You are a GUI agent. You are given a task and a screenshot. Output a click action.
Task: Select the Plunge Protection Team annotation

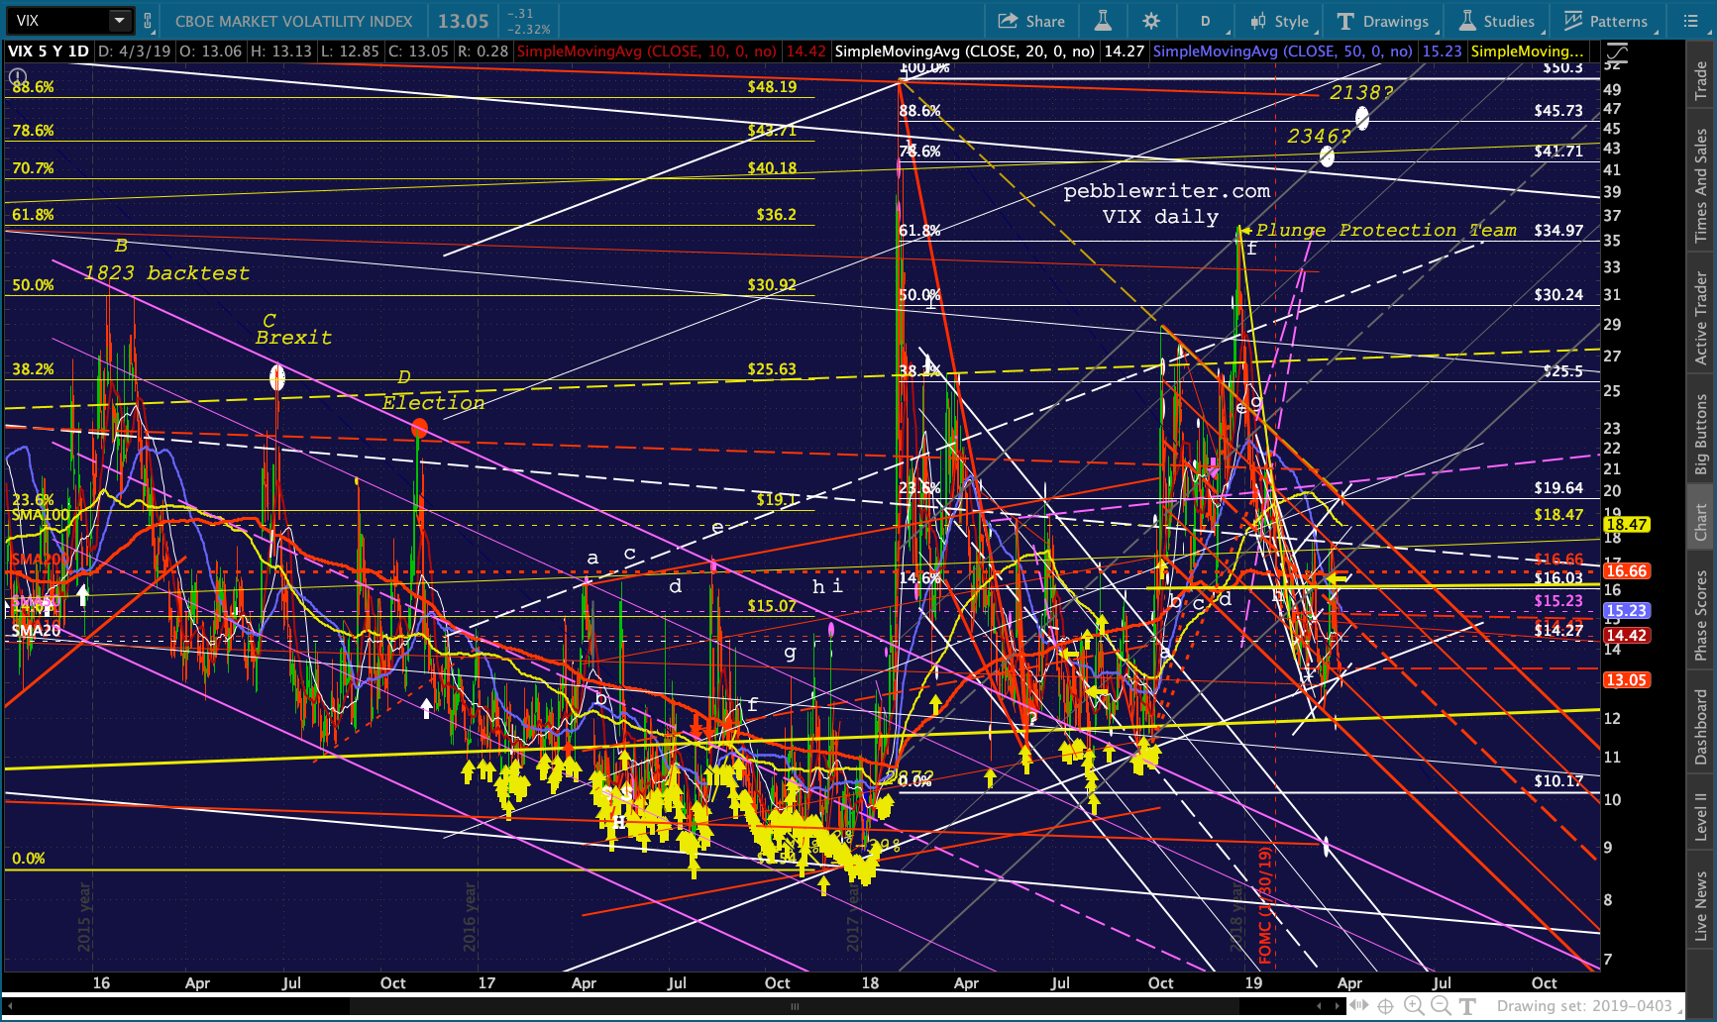point(1386,231)
